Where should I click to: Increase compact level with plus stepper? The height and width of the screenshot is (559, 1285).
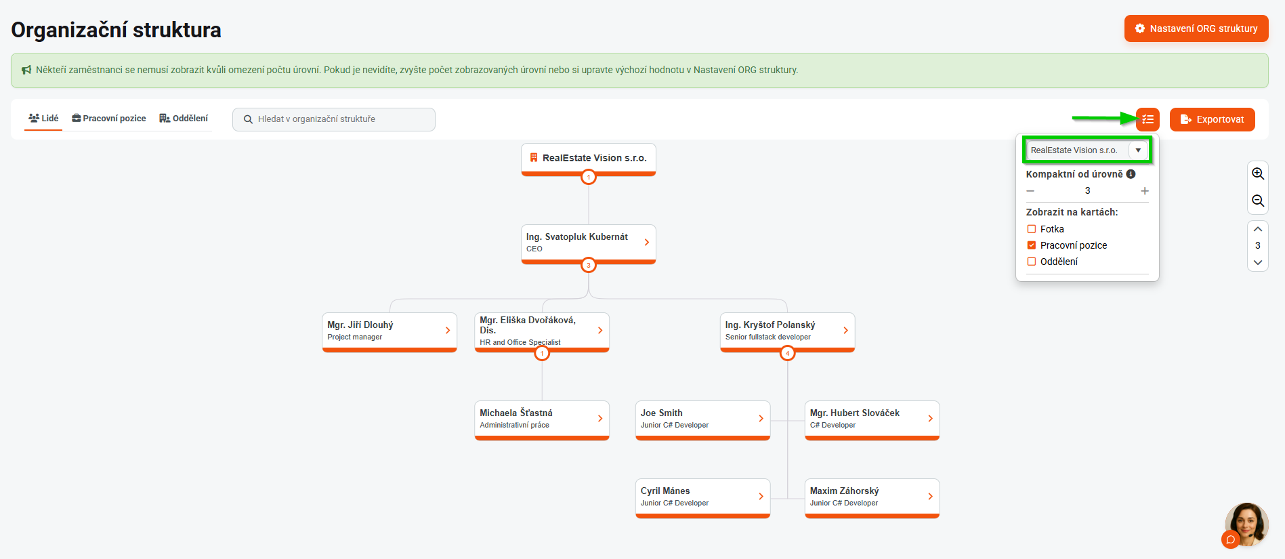click(1145, 191)
